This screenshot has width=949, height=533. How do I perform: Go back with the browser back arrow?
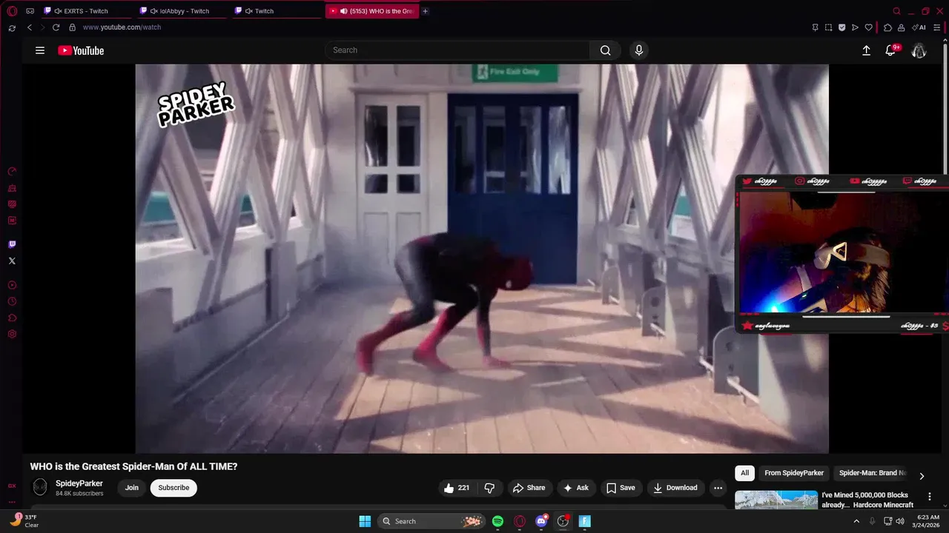(30, 27)
